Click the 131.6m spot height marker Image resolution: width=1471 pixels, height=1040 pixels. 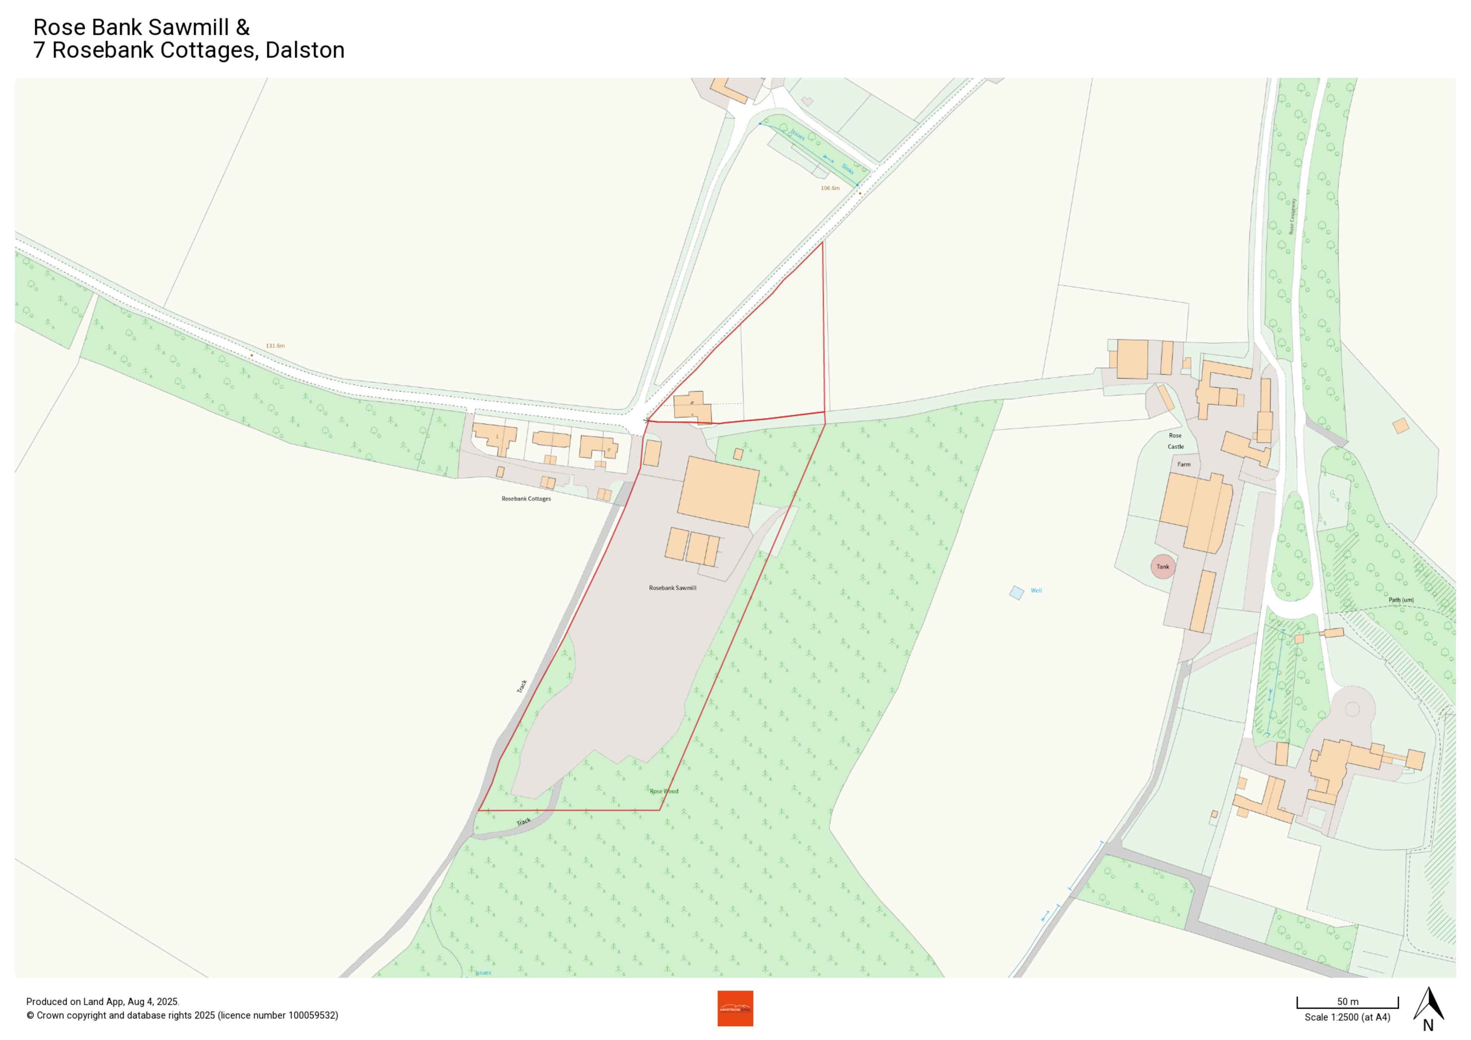(252, 355)
